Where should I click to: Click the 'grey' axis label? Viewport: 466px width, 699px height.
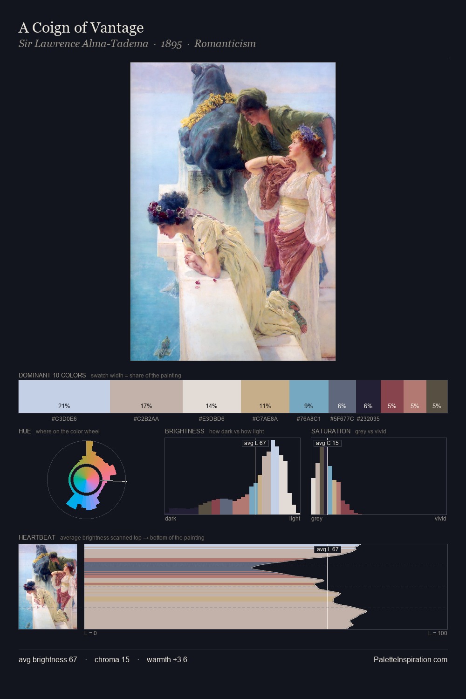pyautogui.click(x=317, y=519)
